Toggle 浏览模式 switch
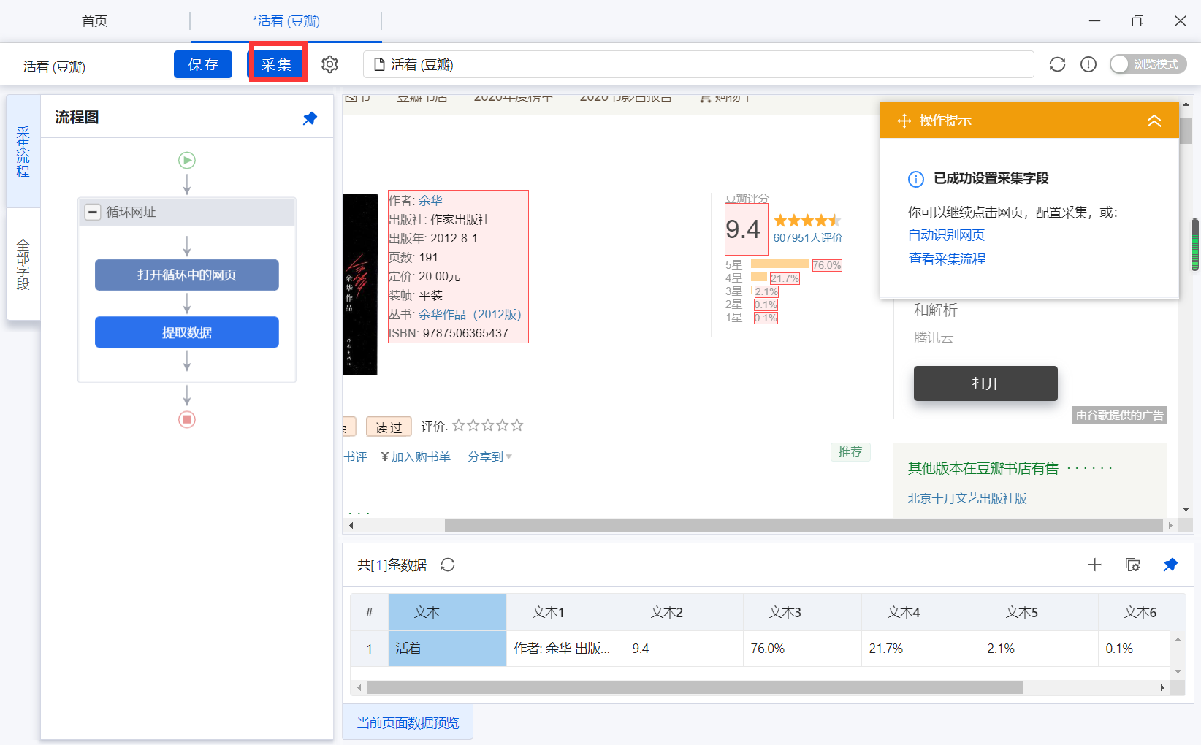 [x=1148, y=64]
